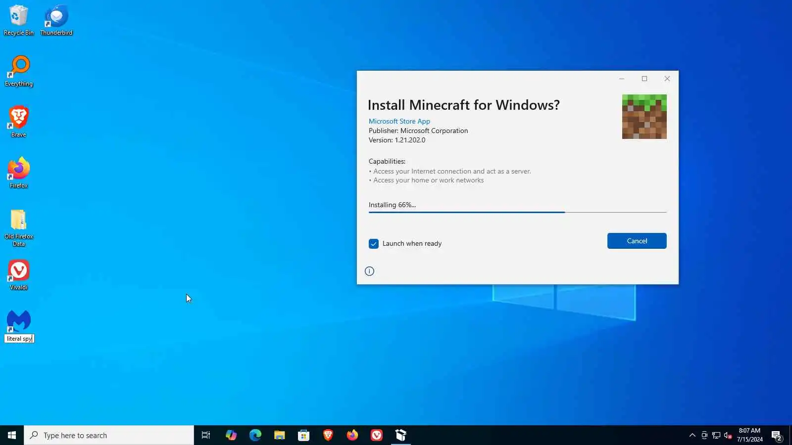Viewport: 792px width, 445px height.
Task: Open the network tray icon
Action: [x=716, y=435]
